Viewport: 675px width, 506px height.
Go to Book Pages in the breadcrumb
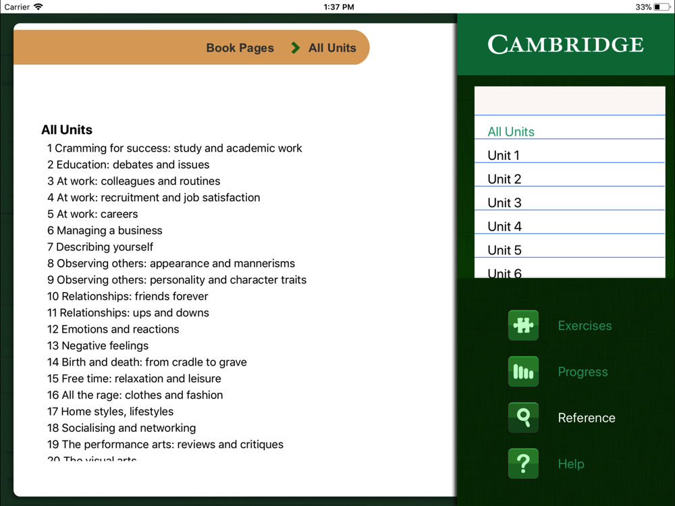(240, 48)
